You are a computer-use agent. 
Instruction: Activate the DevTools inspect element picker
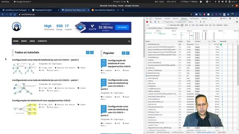pos(147,19)
